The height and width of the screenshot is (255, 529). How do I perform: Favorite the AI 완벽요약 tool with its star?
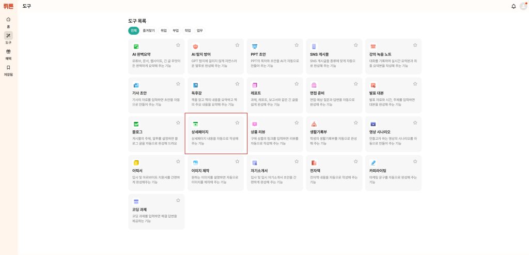tap(178, 46)
